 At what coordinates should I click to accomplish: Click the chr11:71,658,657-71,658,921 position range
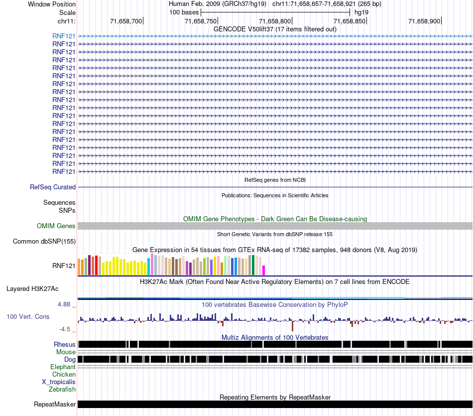coord(314,4)
